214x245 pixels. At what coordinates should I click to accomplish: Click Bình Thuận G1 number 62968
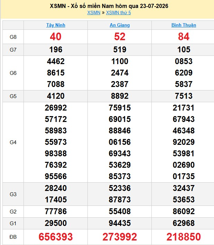[x=184, y=223]
